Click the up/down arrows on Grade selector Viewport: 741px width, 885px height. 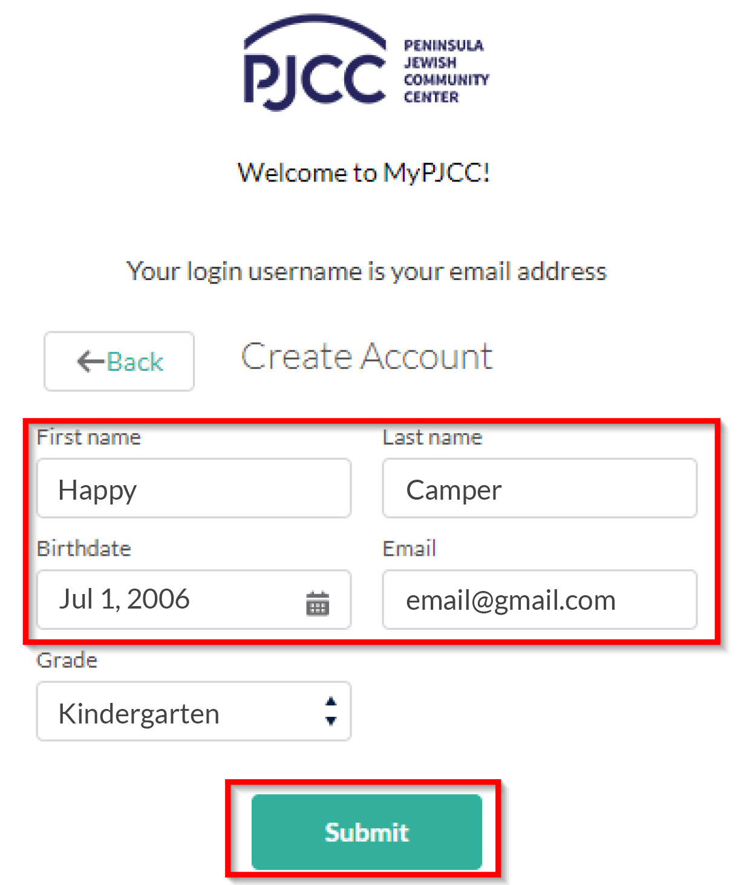click(330, 711)
